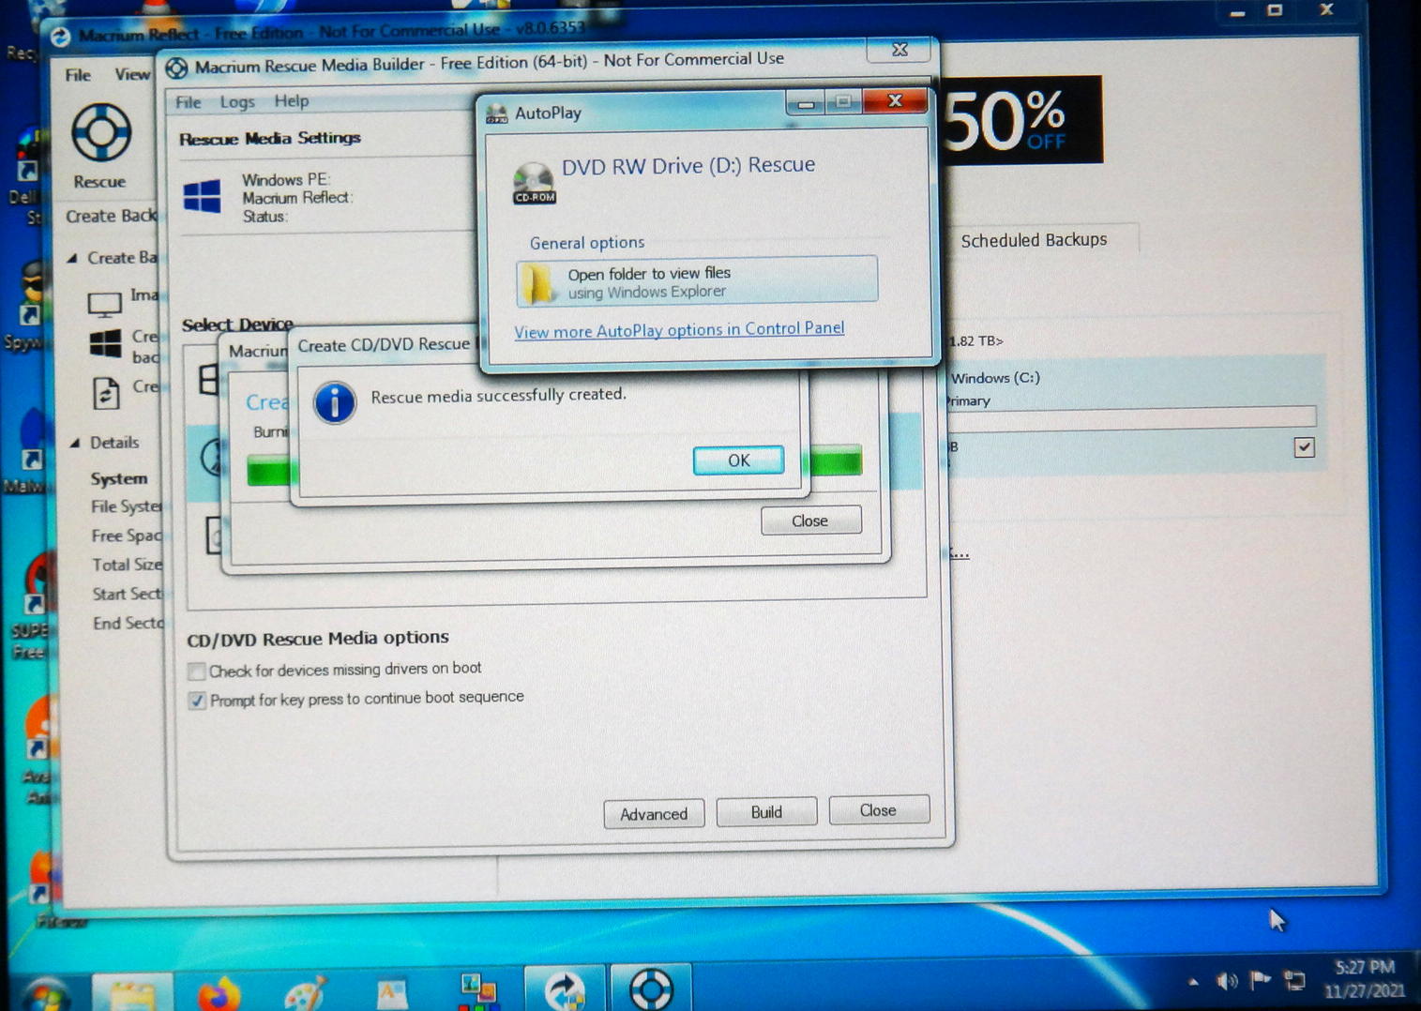Click the System heading under Details
The height and width of the screenshot is (1011, 1421).
(119, 479)
